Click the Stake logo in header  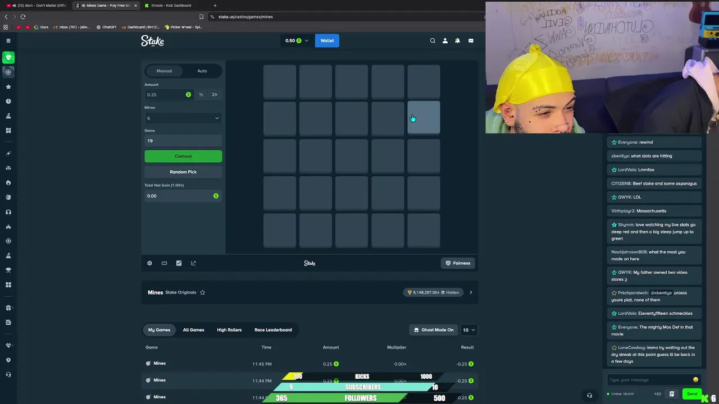(152, 40)
